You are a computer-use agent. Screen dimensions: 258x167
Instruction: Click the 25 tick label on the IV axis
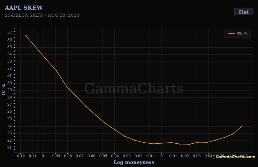coord(9,119)
